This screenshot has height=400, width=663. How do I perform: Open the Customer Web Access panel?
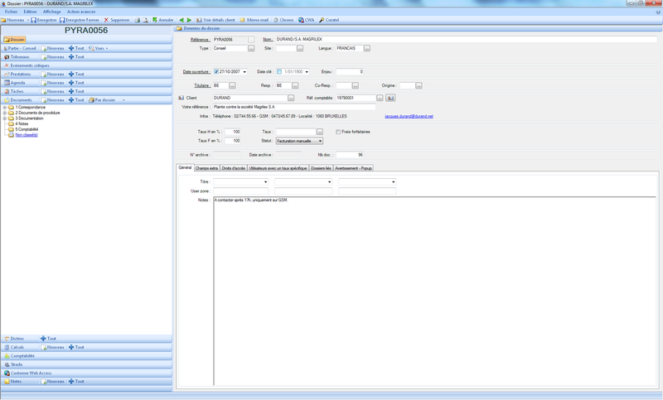(x=31, y=373)
